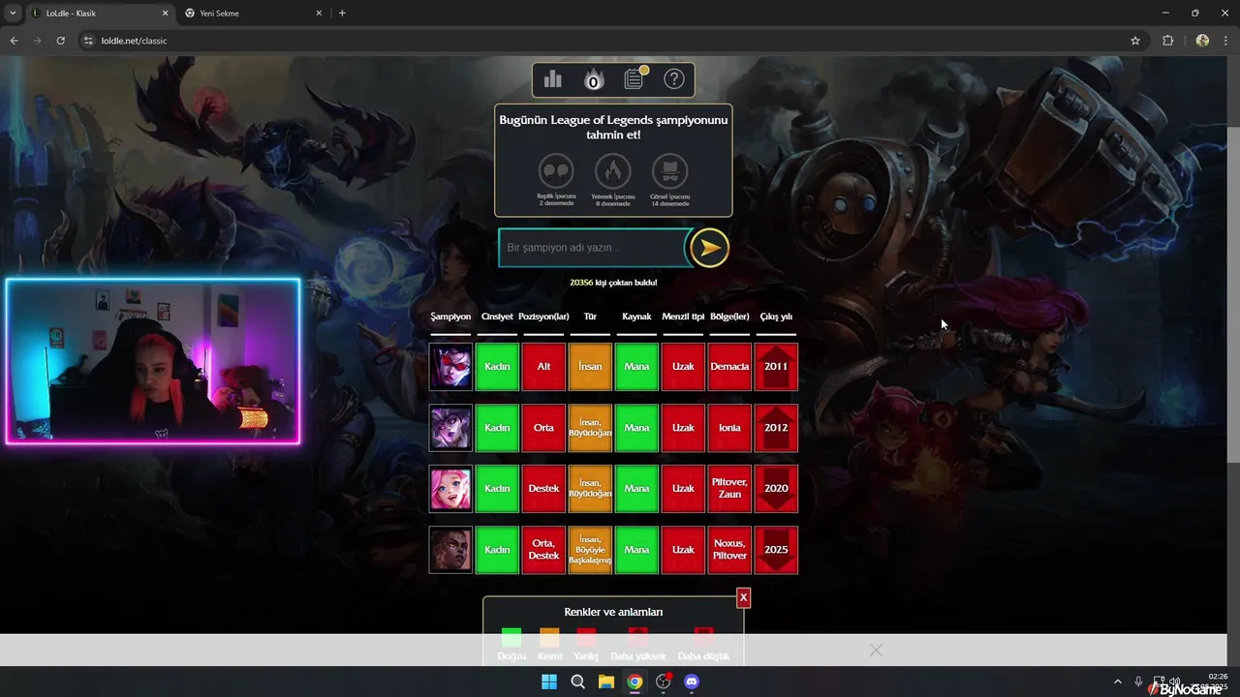The width and height of the screenshot is (1240, 697).
Task: Click the Bölge(ler) column header
Action: pyautogui.click(x=729, y=317)
